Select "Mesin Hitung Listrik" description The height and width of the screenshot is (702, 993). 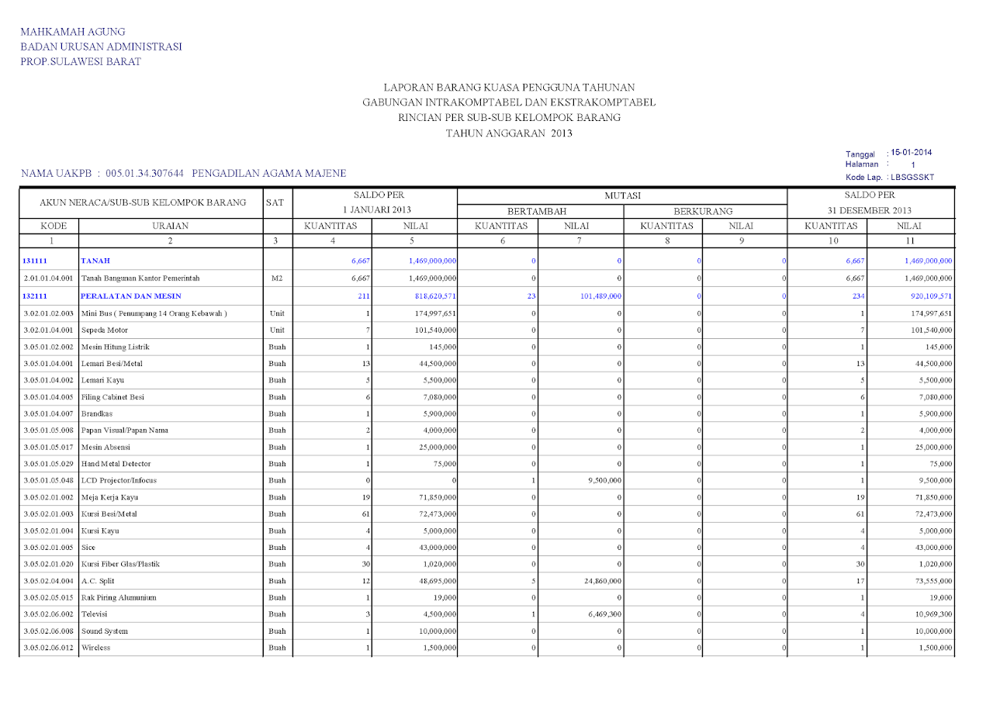click(115, 347)
